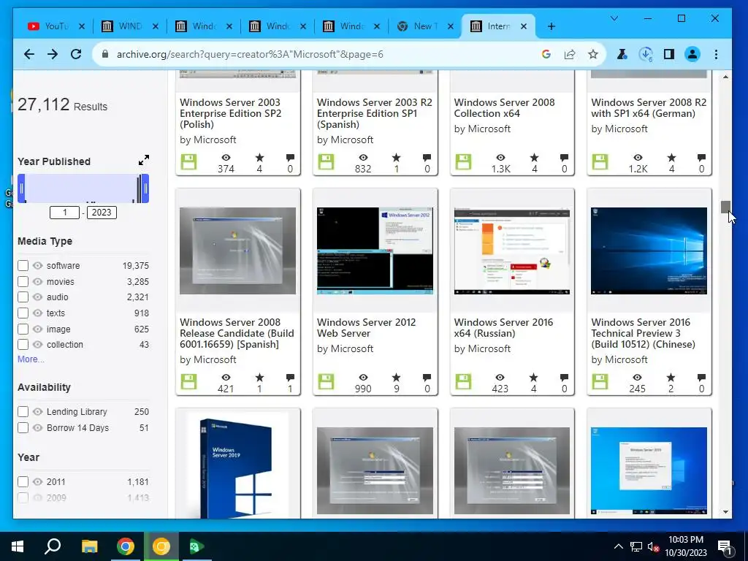The image size is (748, 561).
Task: Click the software icon on Windows Server 2012 Web Server card
Action: click(327, 381)
